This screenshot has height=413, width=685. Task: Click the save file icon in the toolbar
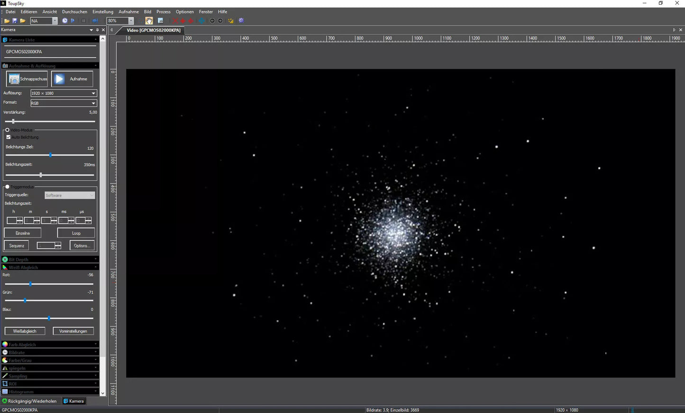coord(14,20)
